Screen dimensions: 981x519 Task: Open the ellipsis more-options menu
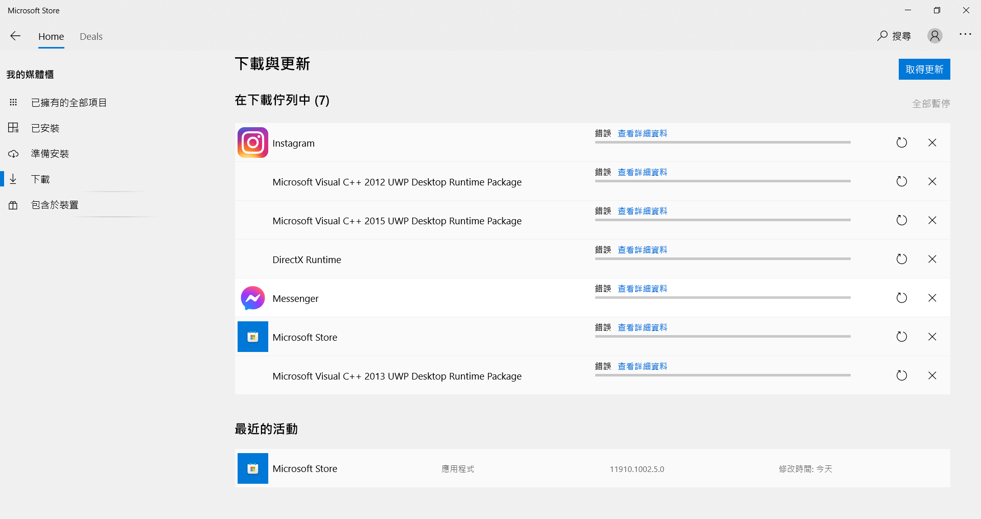[x=965, y=35]
